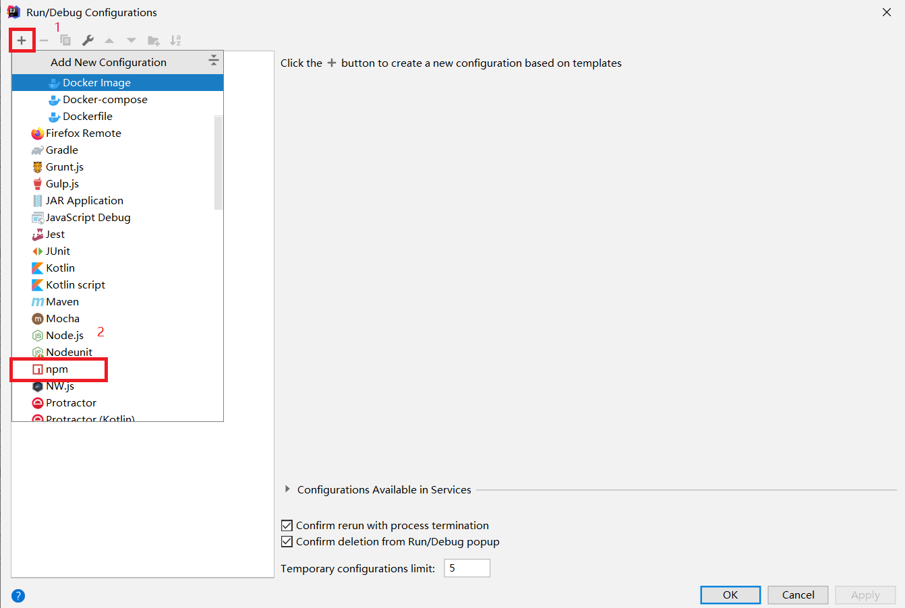Screen dimensions: 905x608
Task: Click the collapse icon beside Add New Configuration
Action: (x=214, y=61)
